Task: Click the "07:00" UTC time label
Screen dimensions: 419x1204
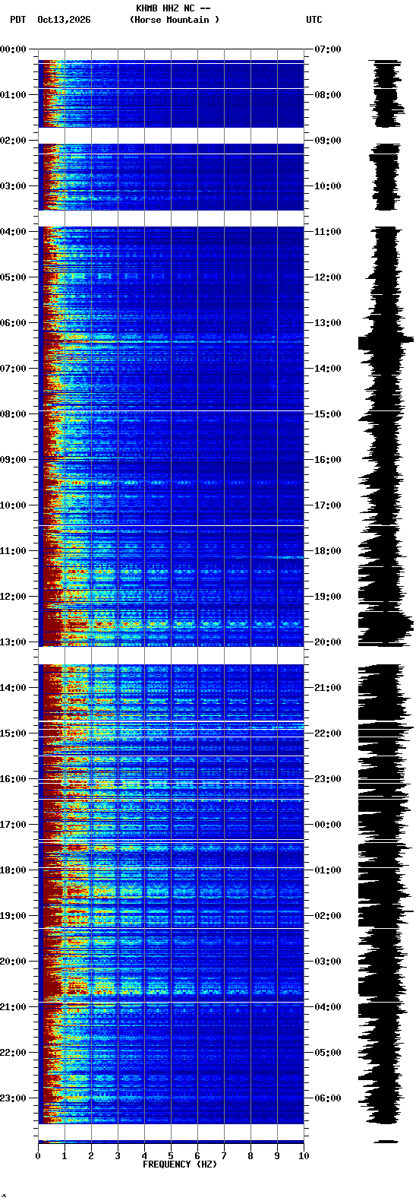Action: (328, 49)
